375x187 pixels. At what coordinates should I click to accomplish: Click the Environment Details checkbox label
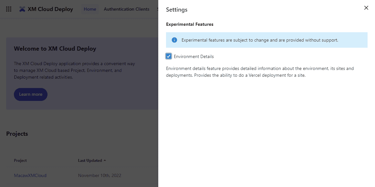click(x=193, y=56)
